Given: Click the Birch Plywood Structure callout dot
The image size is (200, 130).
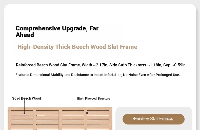Looking at the screenshot, I should 87,113.
